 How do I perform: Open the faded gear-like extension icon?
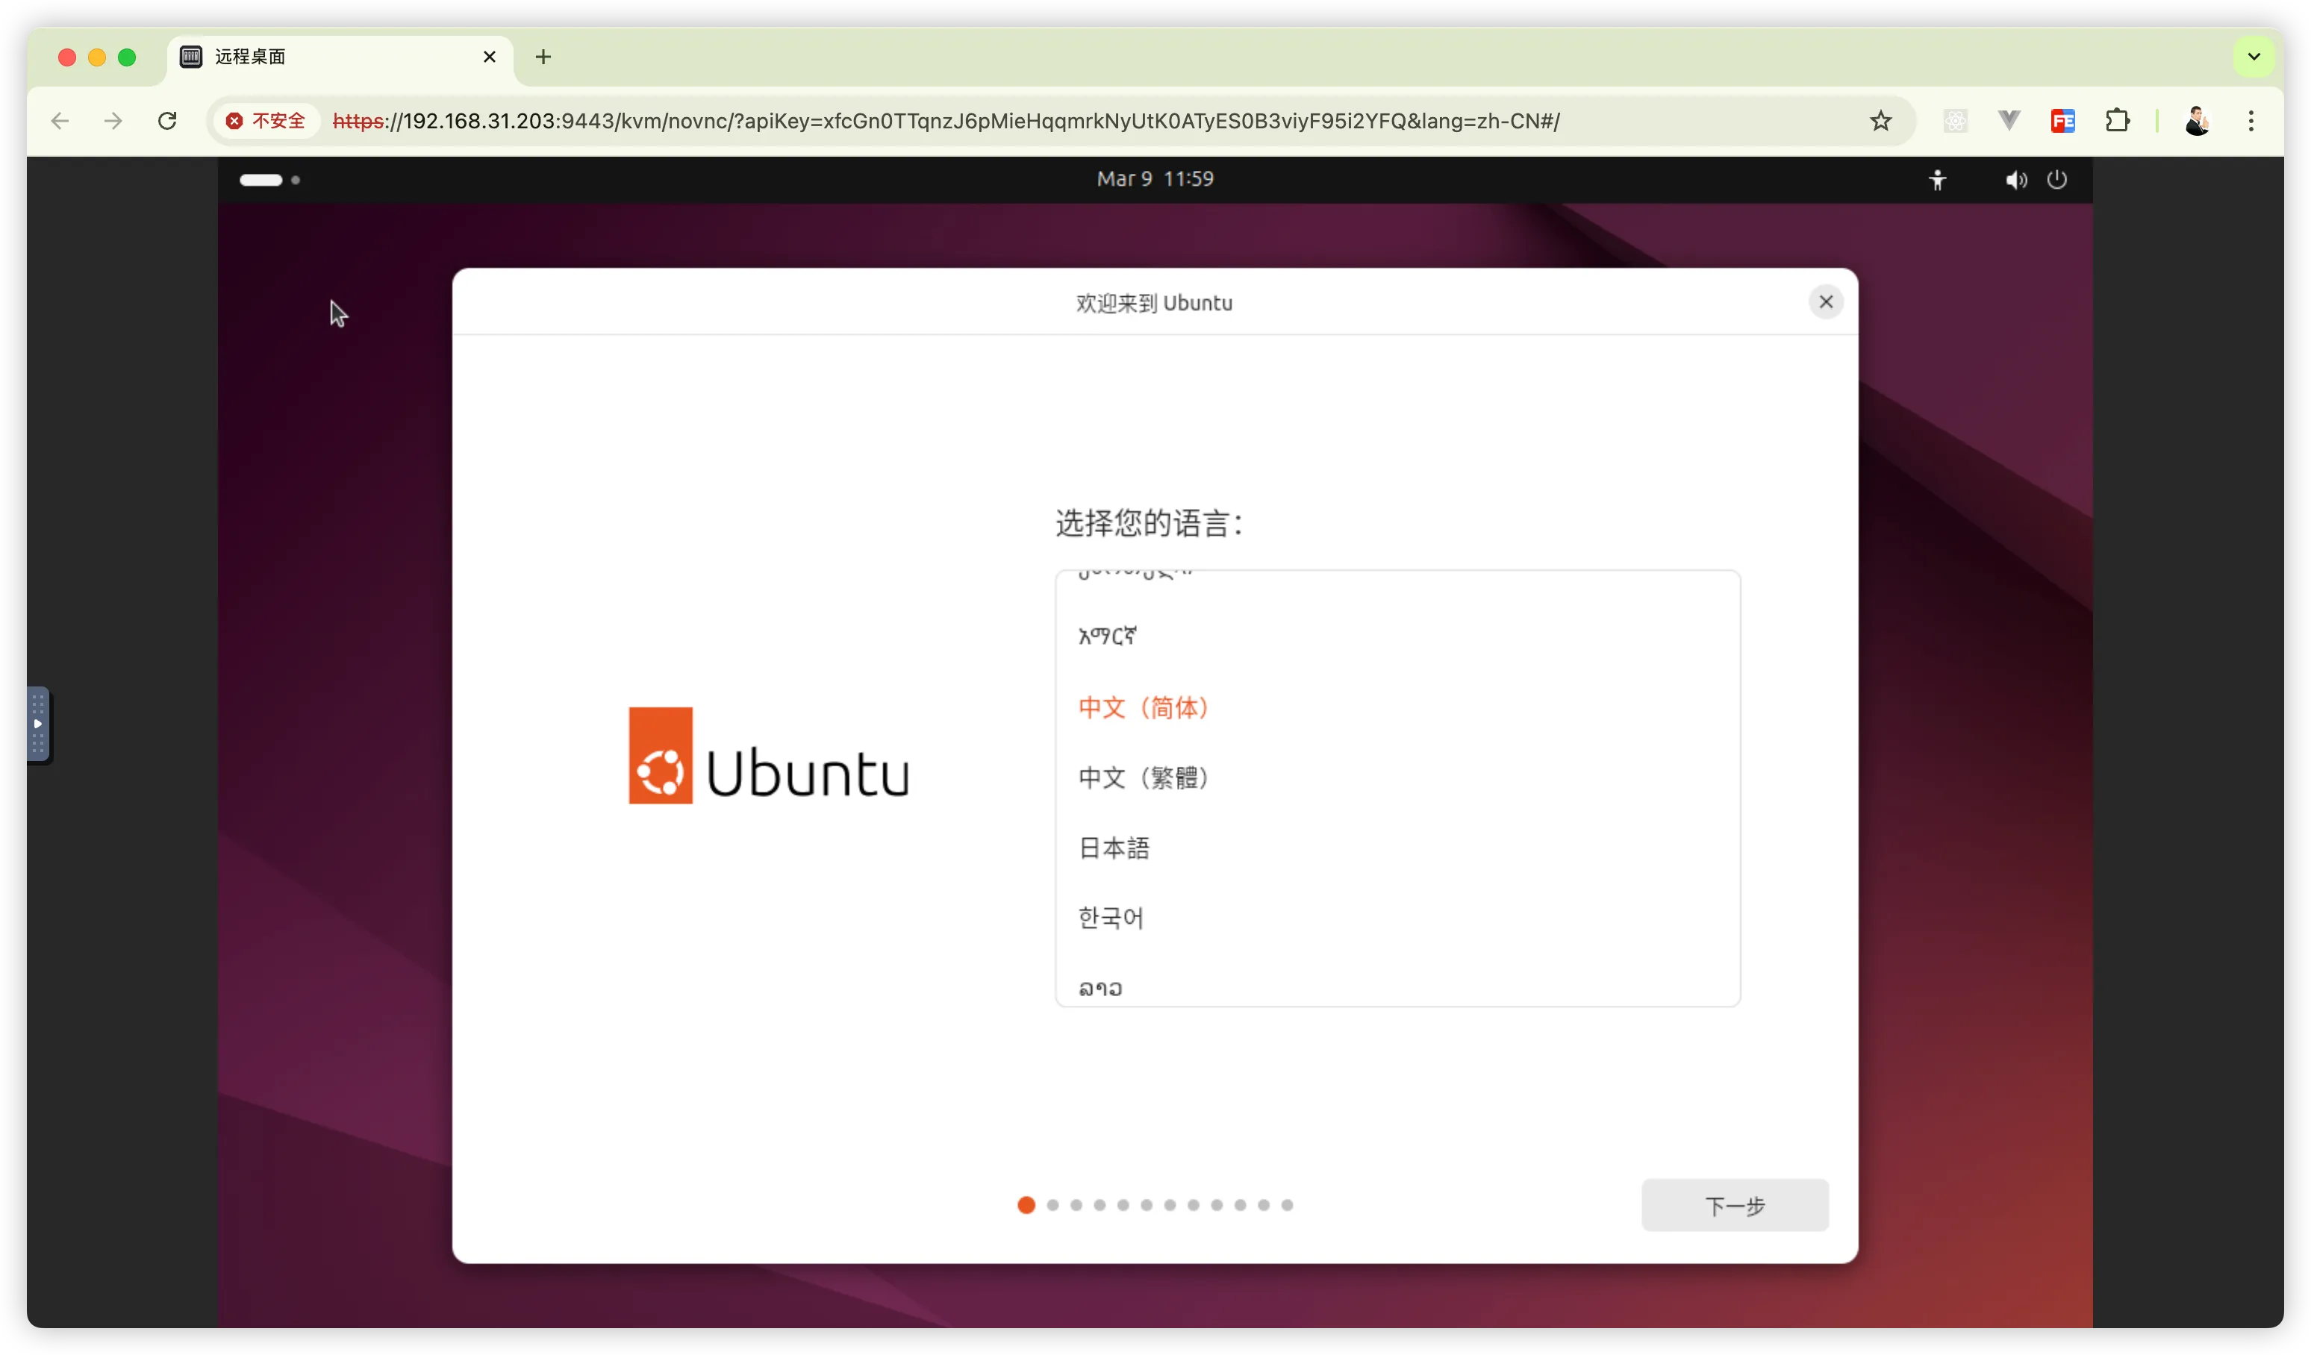pyautogui.click(x=1955, y=121)
